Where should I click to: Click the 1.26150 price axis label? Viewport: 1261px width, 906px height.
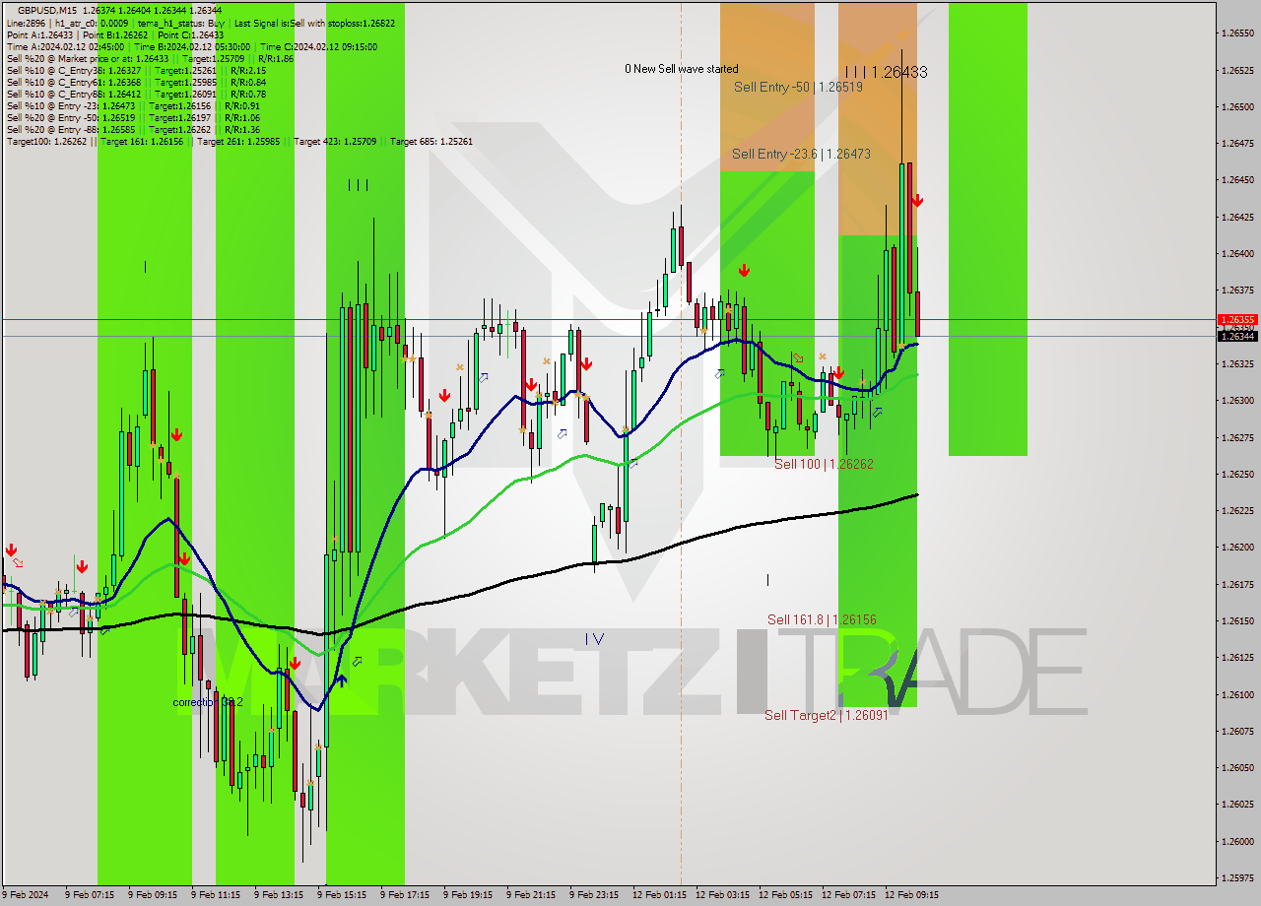pos(1236,621)
